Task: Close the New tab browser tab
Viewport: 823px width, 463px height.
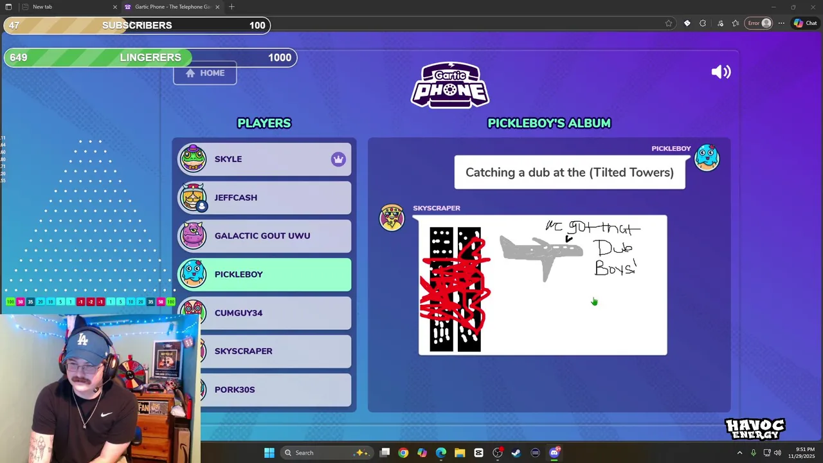Action: tap(115, 6)
